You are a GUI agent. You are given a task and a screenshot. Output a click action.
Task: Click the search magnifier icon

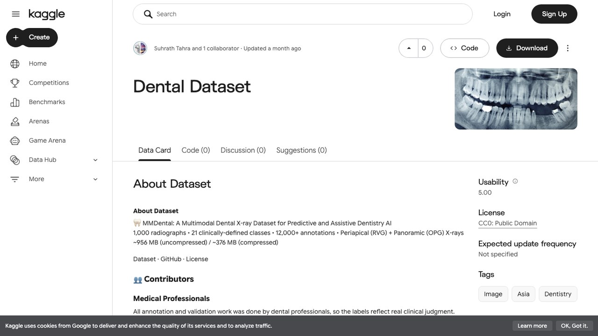(x=148, y=14)
